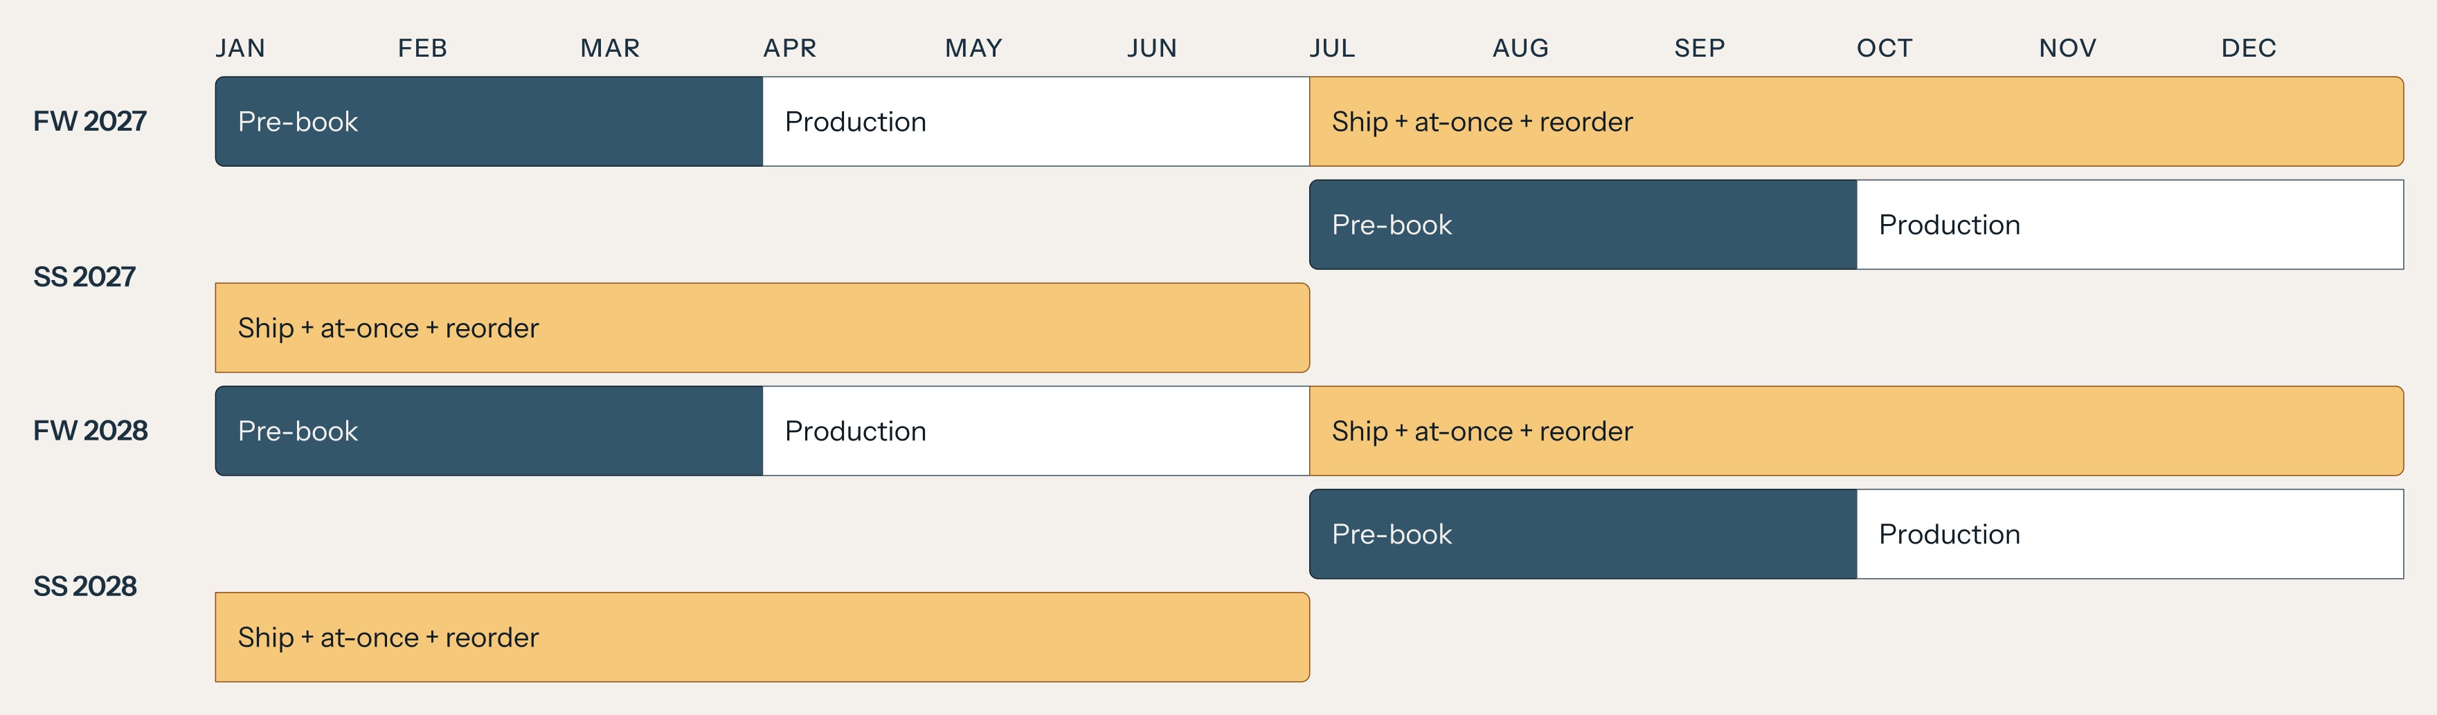Viewport: 2437px width, 715px height.
Task: Select the FW 2028 Pre-book bar
Action: (489, 431)
